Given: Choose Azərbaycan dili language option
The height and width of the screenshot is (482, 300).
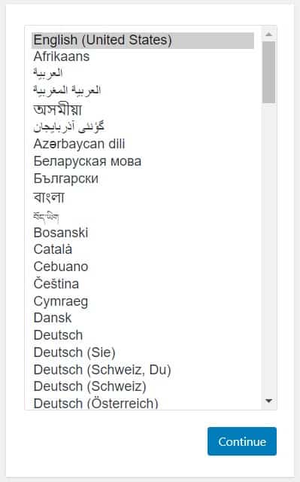Looking at the screenshot, I should 143,144.
